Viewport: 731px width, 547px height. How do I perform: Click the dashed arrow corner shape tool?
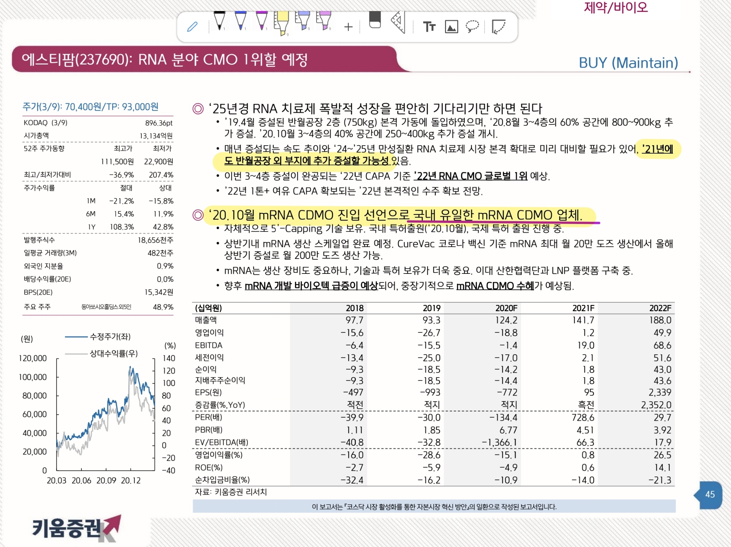click(499, 27)
